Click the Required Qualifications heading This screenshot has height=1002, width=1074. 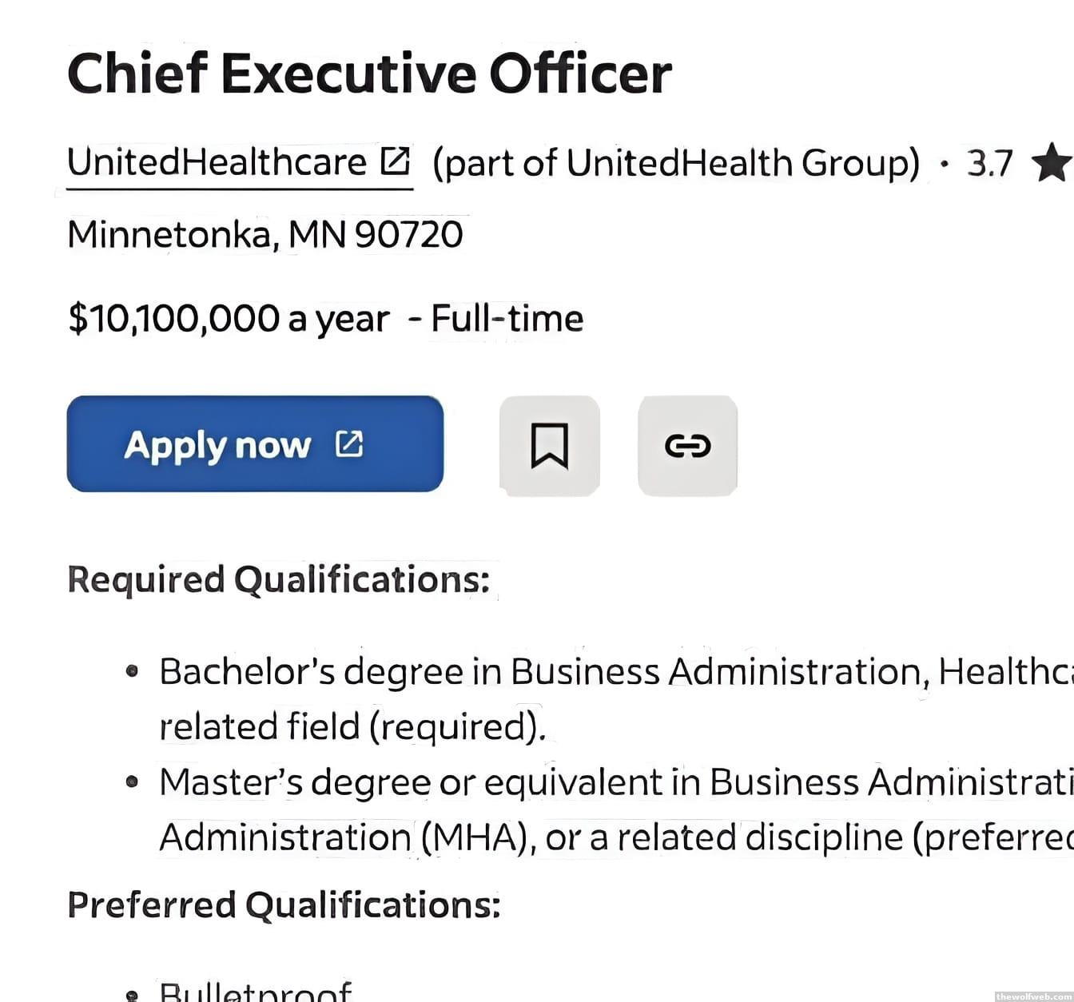coord(278,579)
